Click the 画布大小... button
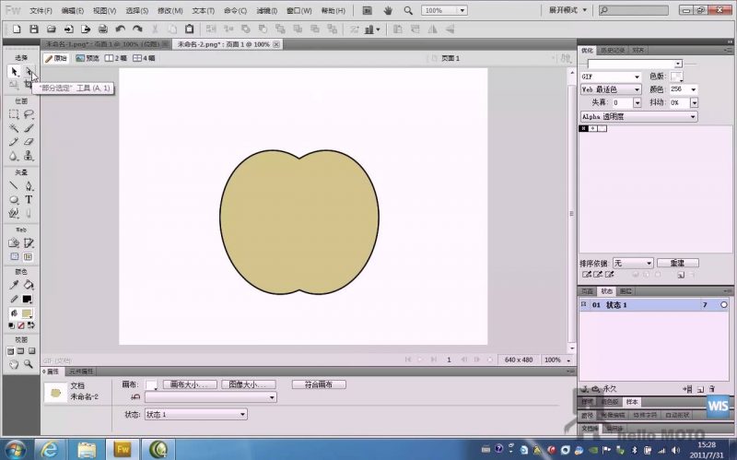737x460 pixels. tap(190, 384)
